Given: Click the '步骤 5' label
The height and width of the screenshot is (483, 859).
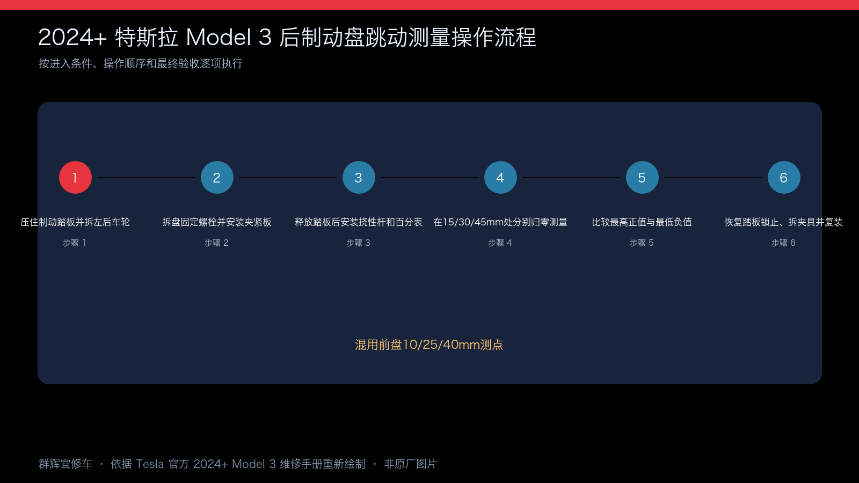Looking at the screenshot, I should tap(642, 243).
